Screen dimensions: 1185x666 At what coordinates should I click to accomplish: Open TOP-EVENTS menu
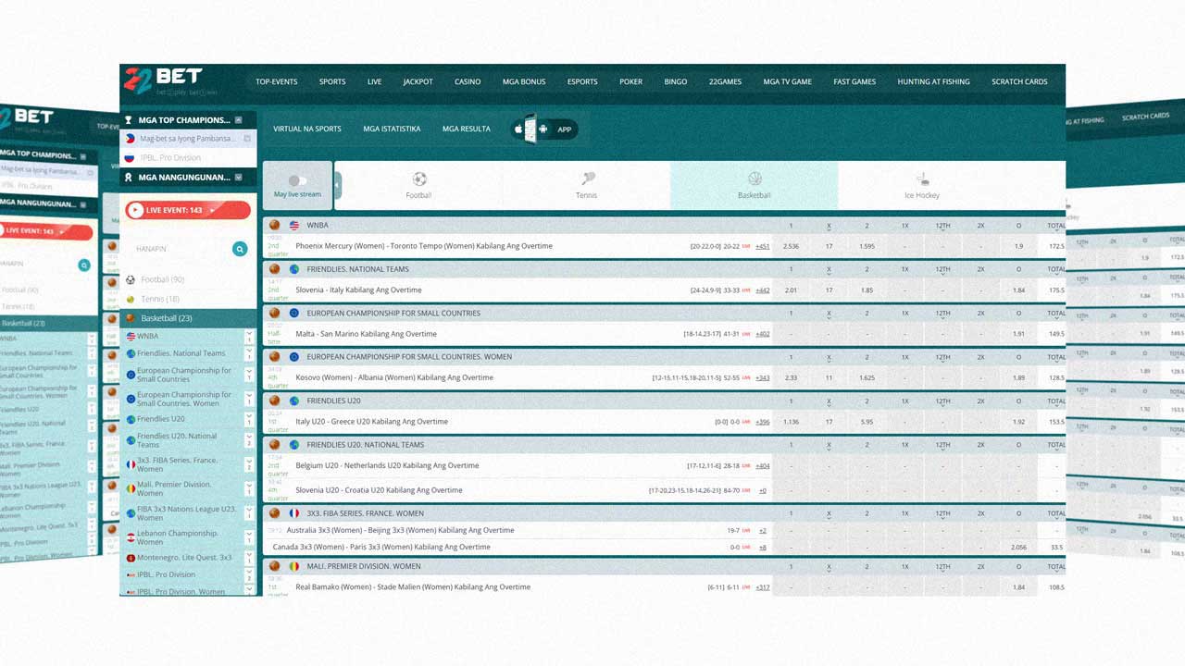tap(277, 81)
